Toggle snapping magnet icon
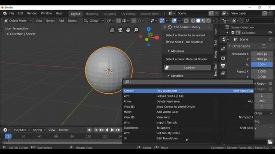 point(119,21)
